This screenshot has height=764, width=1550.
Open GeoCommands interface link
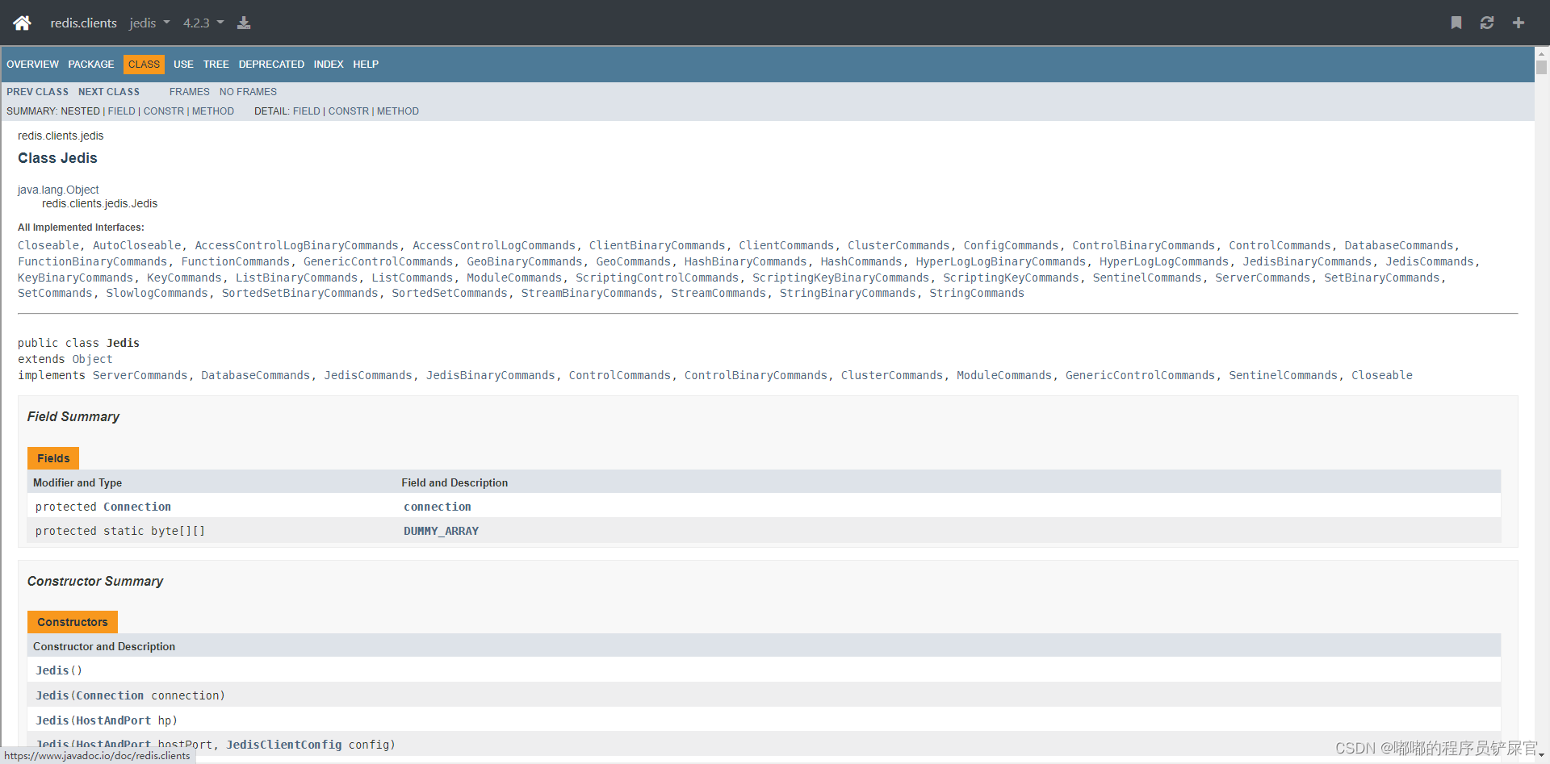[633, 262]
